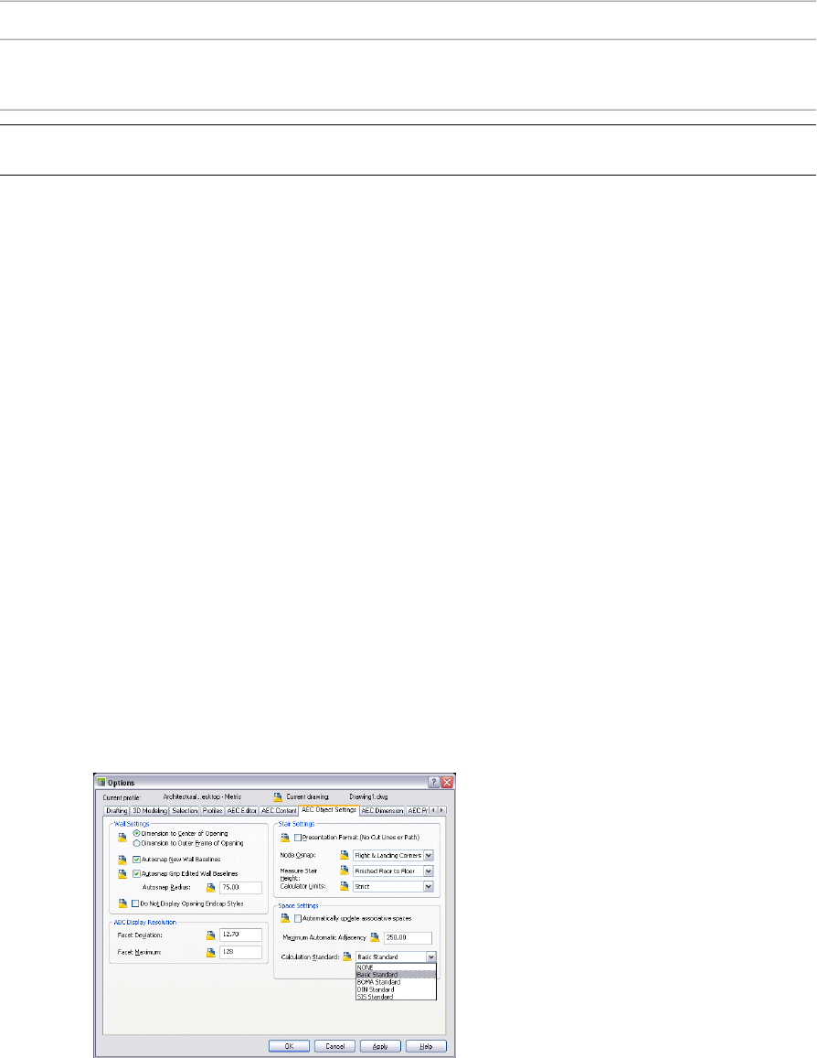
Task: Click the Facet Maximum input field
Action: coord(240,952)
